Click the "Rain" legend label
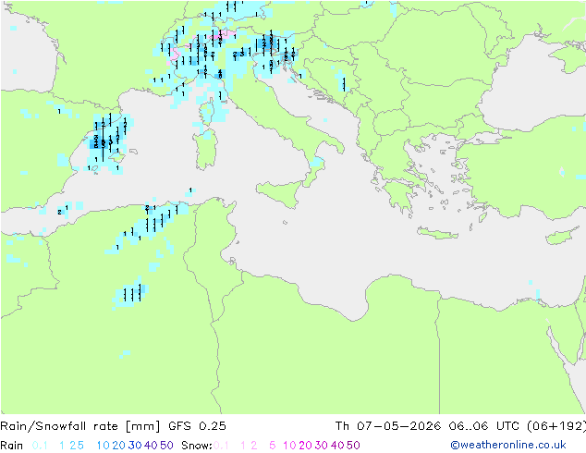 pyautogui.click(x=12, y=446)
